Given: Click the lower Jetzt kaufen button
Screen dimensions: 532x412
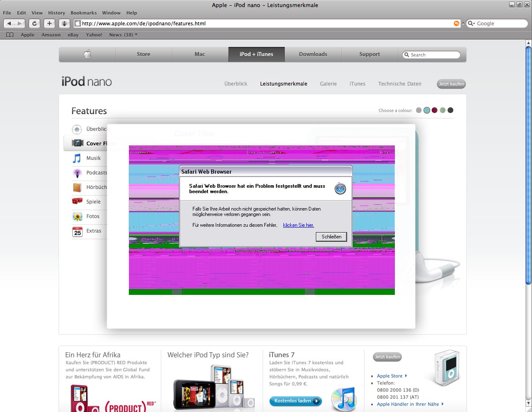Looking at the screenshot, I should (387, 357).
